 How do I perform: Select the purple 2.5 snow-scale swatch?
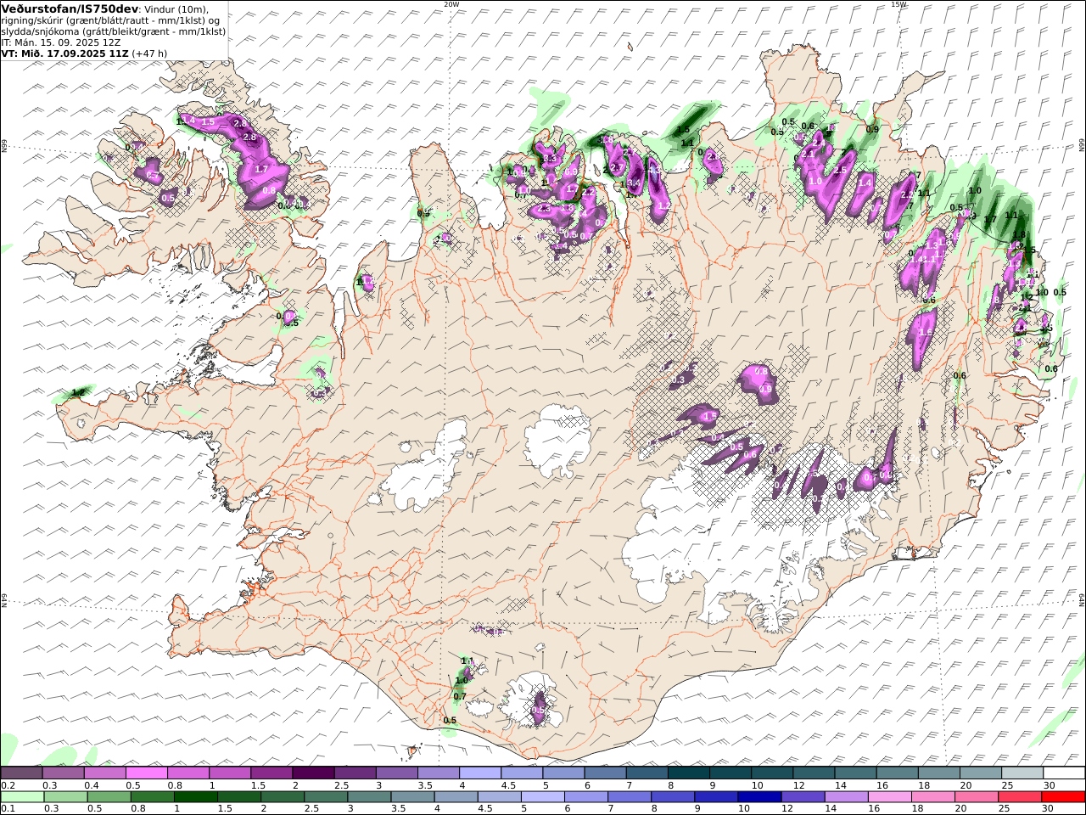[x=355, y=773]
